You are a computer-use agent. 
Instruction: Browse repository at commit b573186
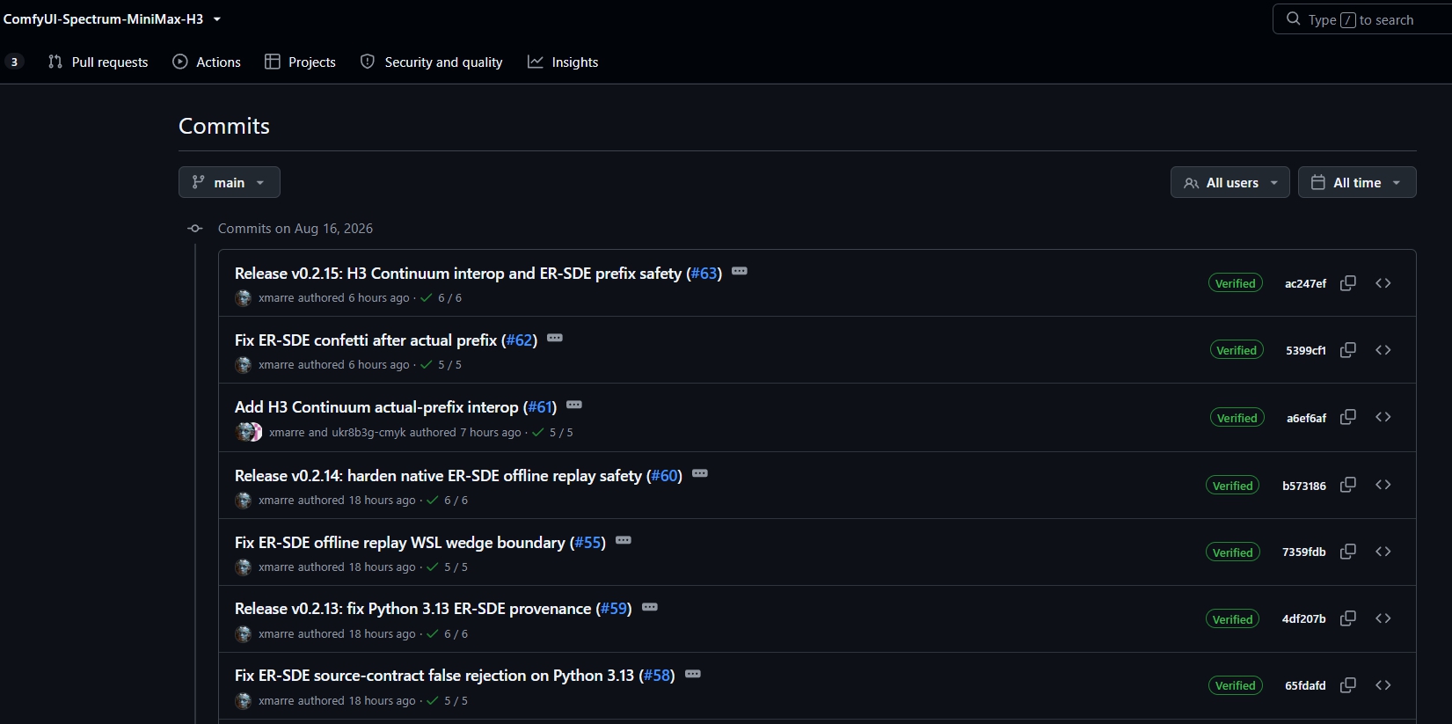tap(1383, 485)
